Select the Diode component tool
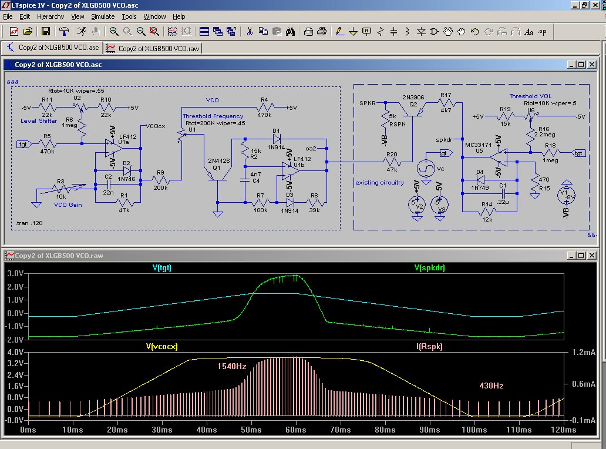This screenshot has height=449, width=606. pyautogui.click(x=421, y=31)
